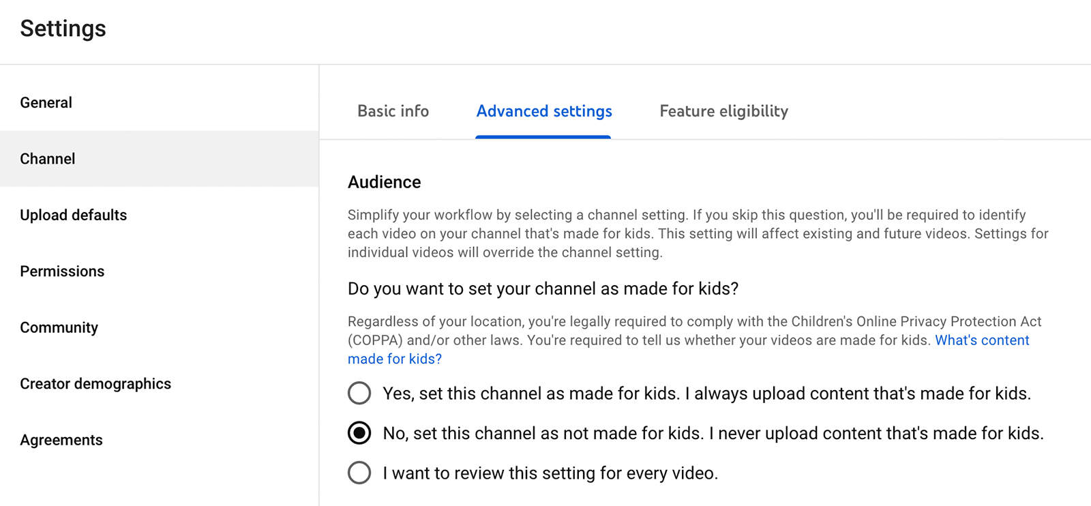This screenshot has height=506, width=1091.
Task: Go to Upload defaults settings
Action: point(74,215)
